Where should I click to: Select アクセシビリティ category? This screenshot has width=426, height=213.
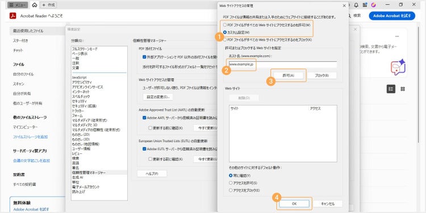pos(82,82)
